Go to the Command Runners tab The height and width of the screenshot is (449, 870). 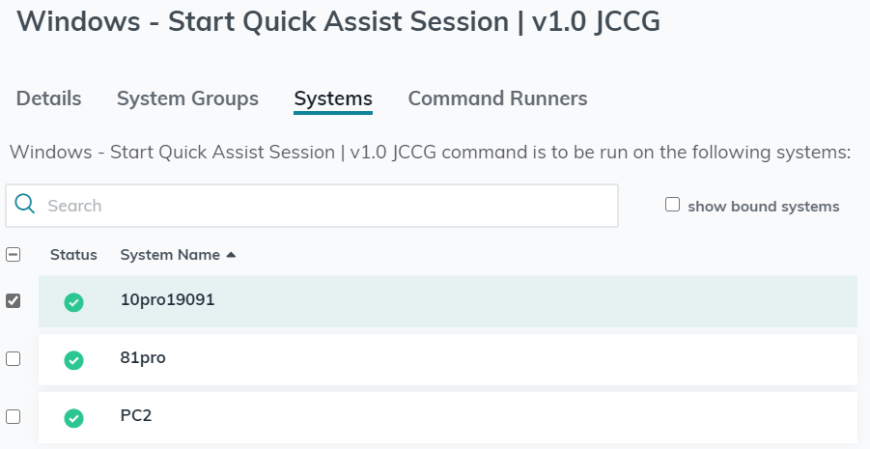click(x=497, y=98)
